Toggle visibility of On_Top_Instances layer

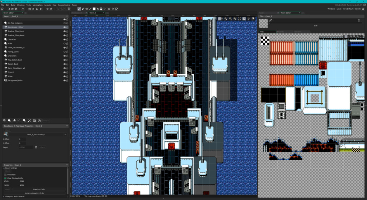click(x=65, y=23)
